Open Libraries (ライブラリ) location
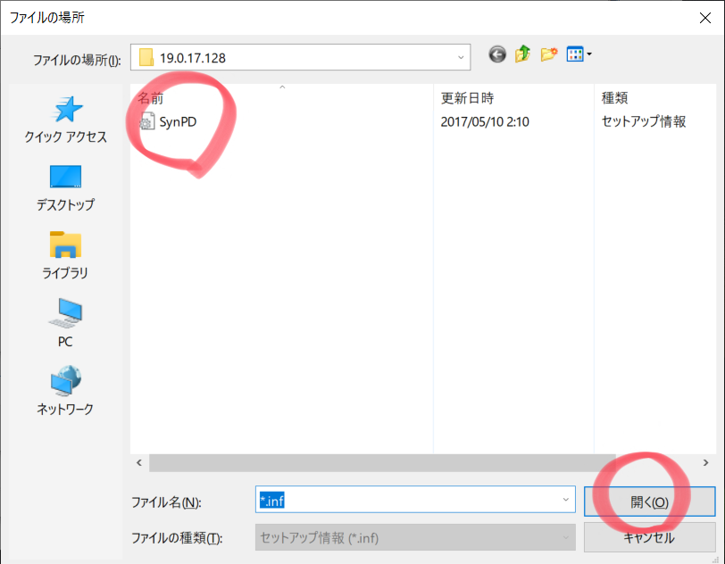Screen dimensions: 725x564 coord(65,254)
